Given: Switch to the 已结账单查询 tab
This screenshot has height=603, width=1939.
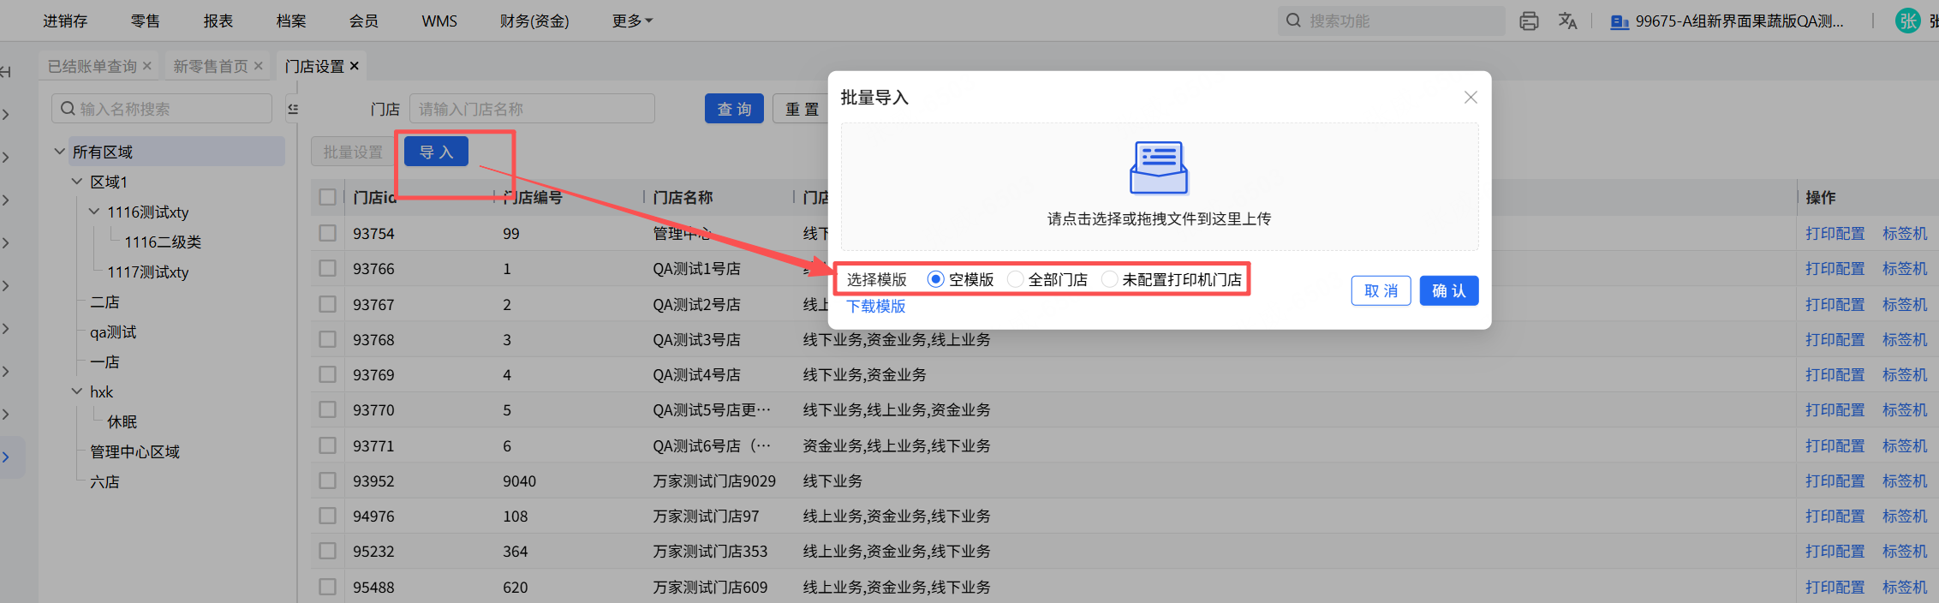Looking at the screenshot, I should click(92, 66).
